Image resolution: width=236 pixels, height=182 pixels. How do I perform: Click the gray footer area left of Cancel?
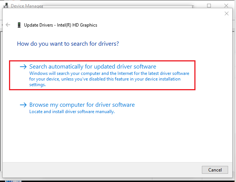(101, 170)
